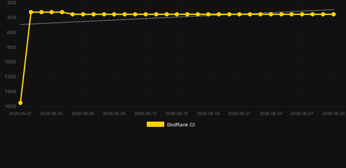Click the 600 y-axis label
Viewport: 346px width, 168px height.
point(11,32)
